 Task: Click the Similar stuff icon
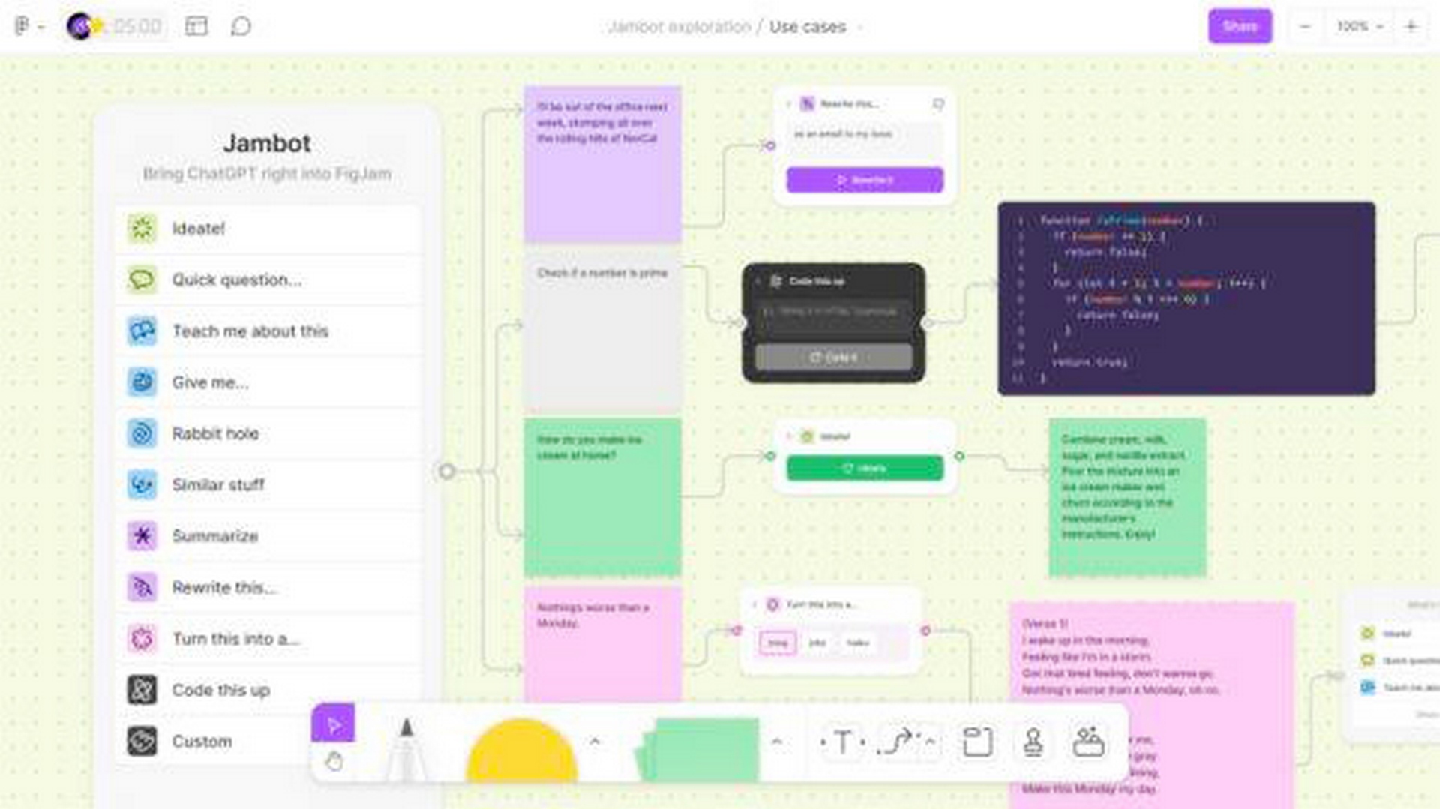click(x=142, y=484)
